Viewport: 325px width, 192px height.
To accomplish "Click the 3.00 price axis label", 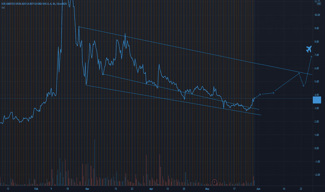I will point(317,108).
